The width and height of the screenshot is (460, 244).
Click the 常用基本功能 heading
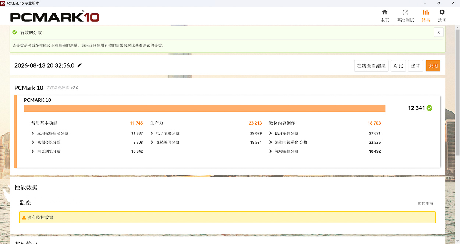click(x=44, y=123)
